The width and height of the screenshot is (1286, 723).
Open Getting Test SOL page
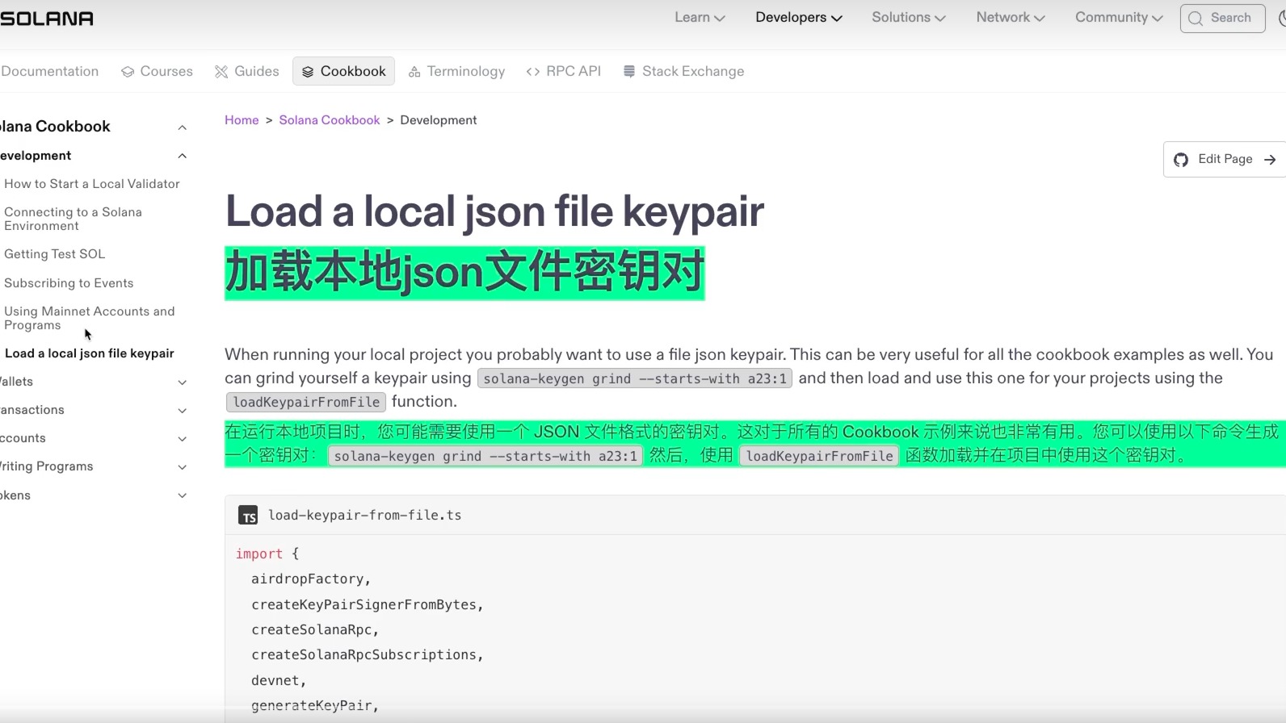pyautogui.click(x=55, y=254)
